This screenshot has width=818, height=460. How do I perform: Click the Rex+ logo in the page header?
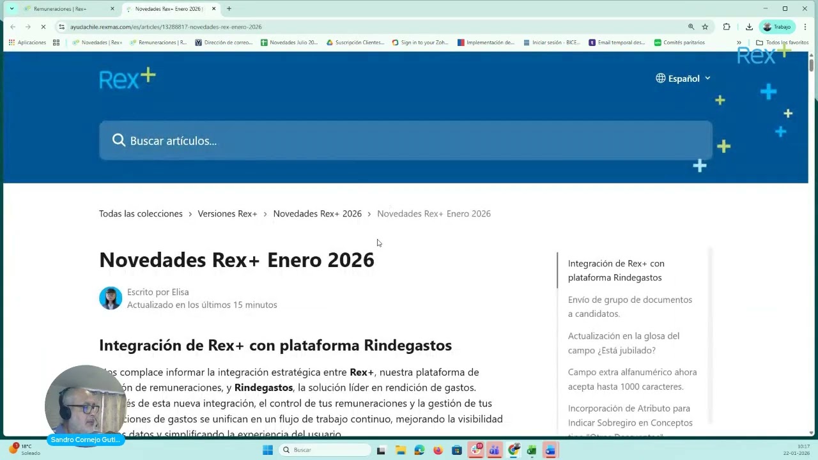click(127, 79)
